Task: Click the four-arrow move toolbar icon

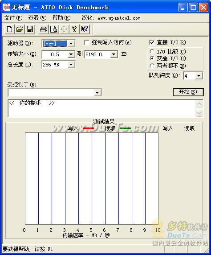Action: tap(64, 29)
